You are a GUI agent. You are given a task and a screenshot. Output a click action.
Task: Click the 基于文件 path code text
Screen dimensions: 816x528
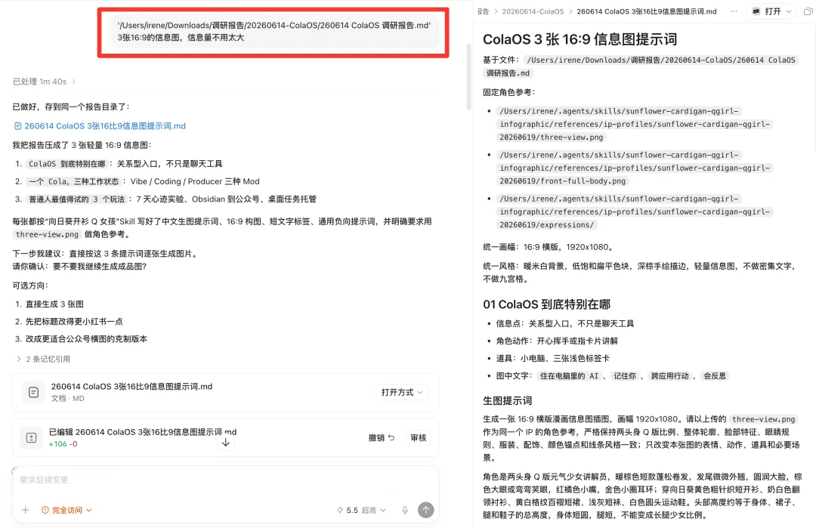[641, 66]
